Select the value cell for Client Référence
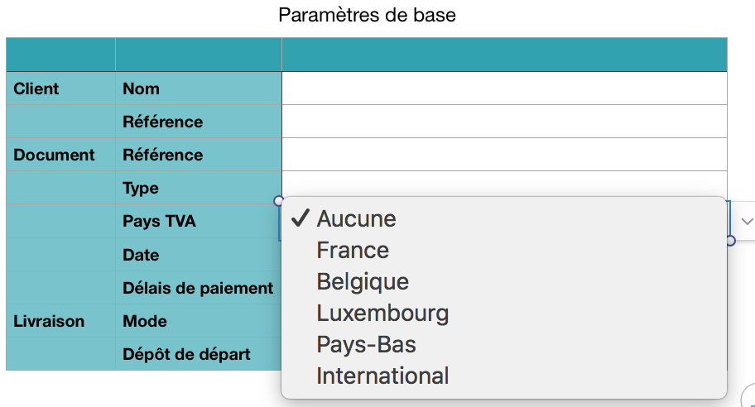Viewport: 755px width, 407px height. point(504,122)
